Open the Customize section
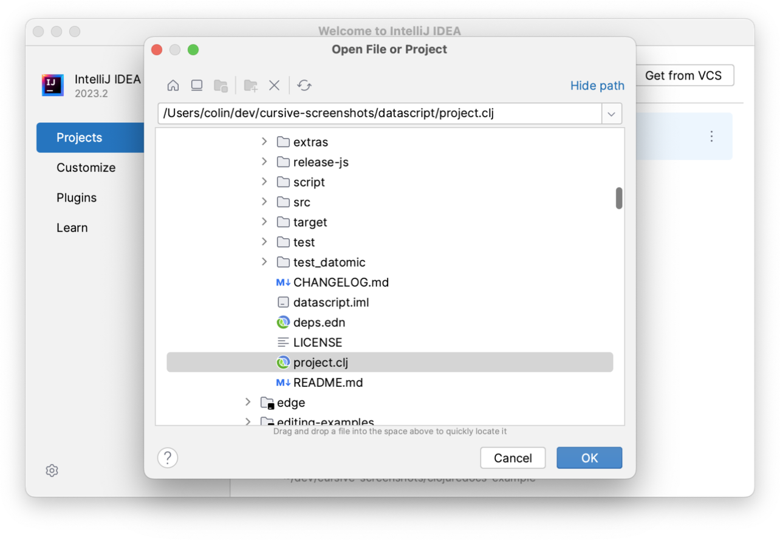The image size is (780, 540). [x=86, y=168]
